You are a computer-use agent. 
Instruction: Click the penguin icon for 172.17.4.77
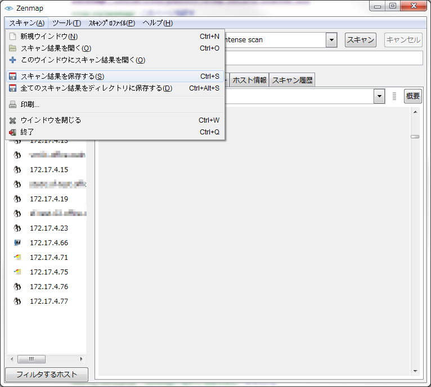coord(17,301)
